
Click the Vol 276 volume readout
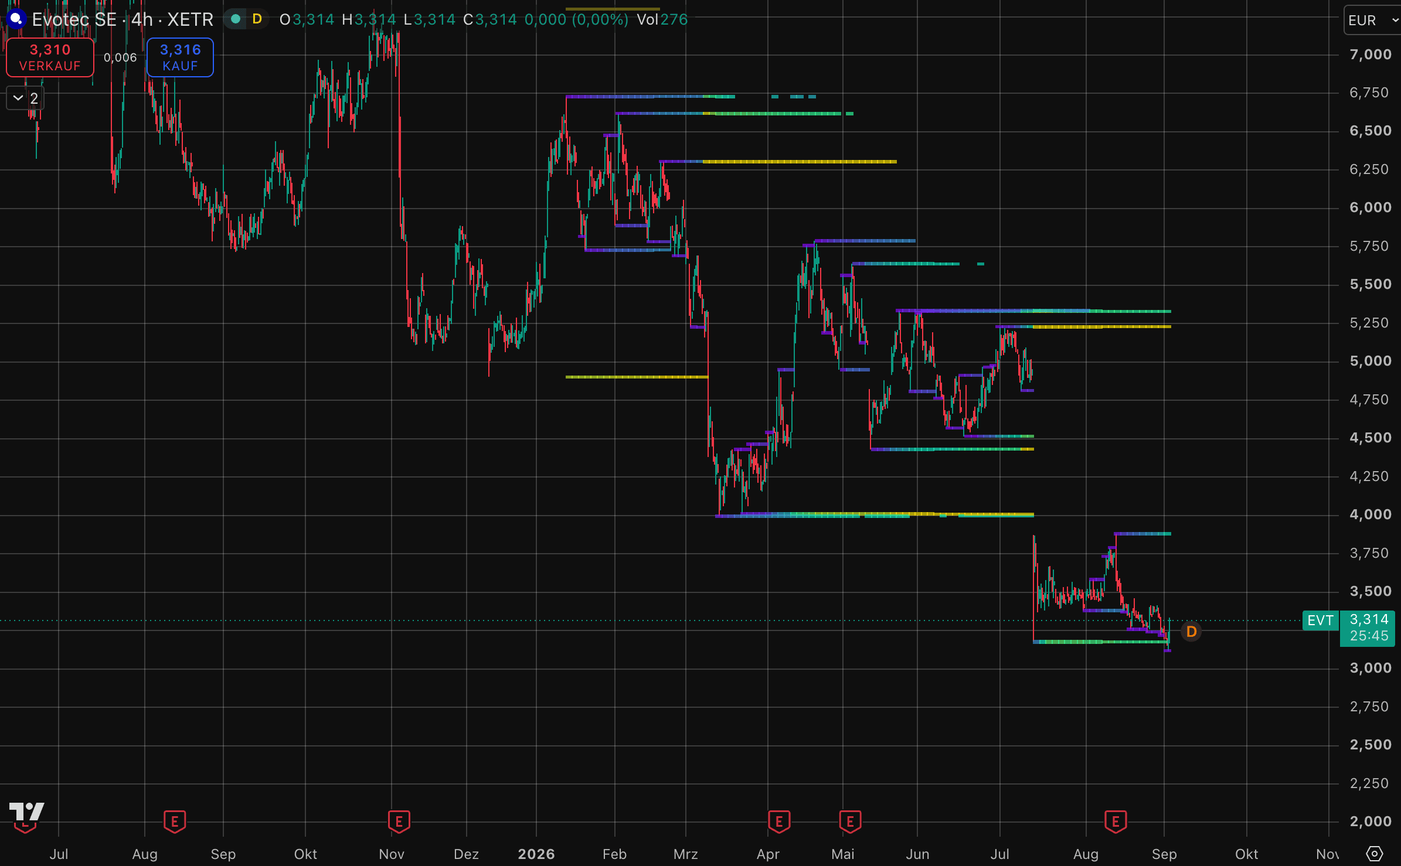(x=662, y=19)
